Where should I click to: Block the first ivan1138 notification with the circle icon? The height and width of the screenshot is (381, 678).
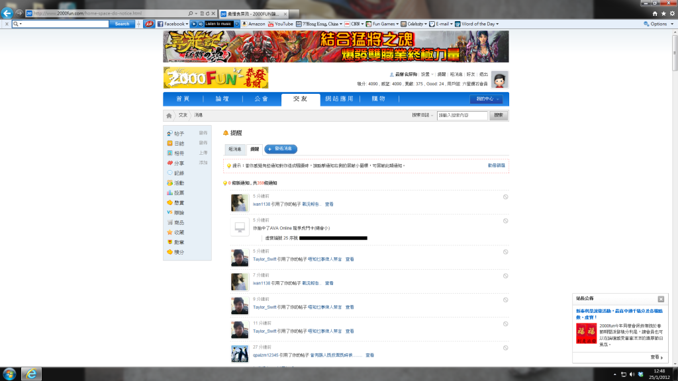click(x=505, y=196)
